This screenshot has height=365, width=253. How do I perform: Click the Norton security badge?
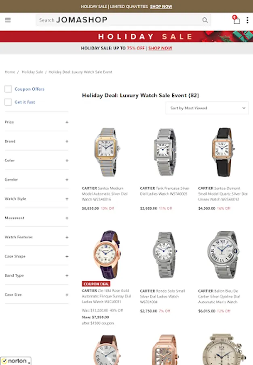pos(16,361)
